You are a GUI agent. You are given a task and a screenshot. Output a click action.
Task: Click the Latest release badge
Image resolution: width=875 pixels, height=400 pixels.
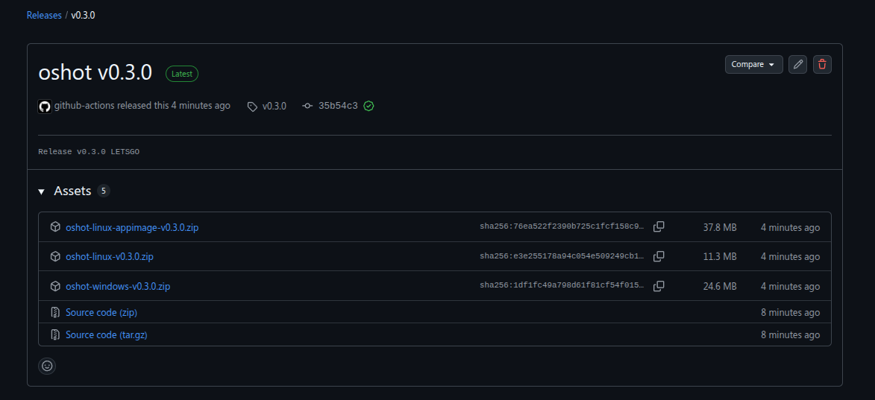(x=182, y=74)
